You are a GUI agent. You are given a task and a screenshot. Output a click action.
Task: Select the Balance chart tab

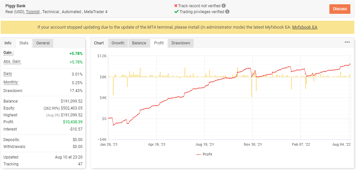(x=139, y=43)
